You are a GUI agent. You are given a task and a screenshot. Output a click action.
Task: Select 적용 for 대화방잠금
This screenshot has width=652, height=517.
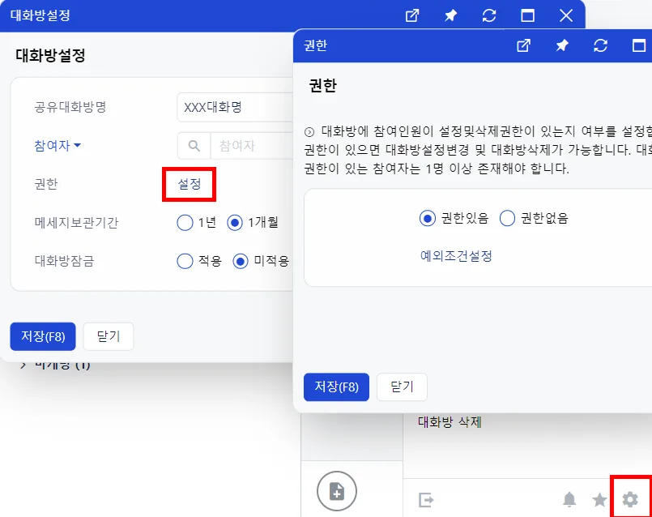coord(185,261)
